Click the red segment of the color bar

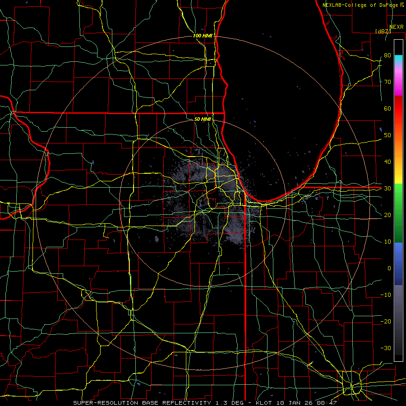point(398,109)
